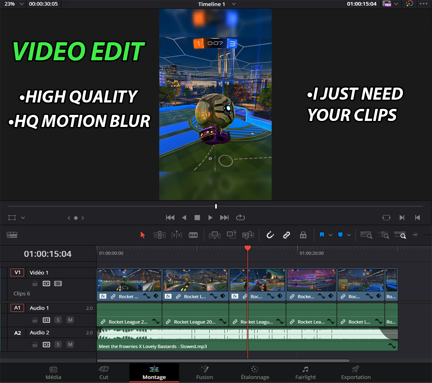Click Custom Zoom icon
Image resolution: width=432 pixels, height=383 pixels.
click(400, 235)
